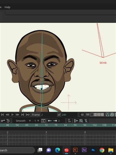
Task: Click the crossed-out marker icon
Action: coord(86,121)
